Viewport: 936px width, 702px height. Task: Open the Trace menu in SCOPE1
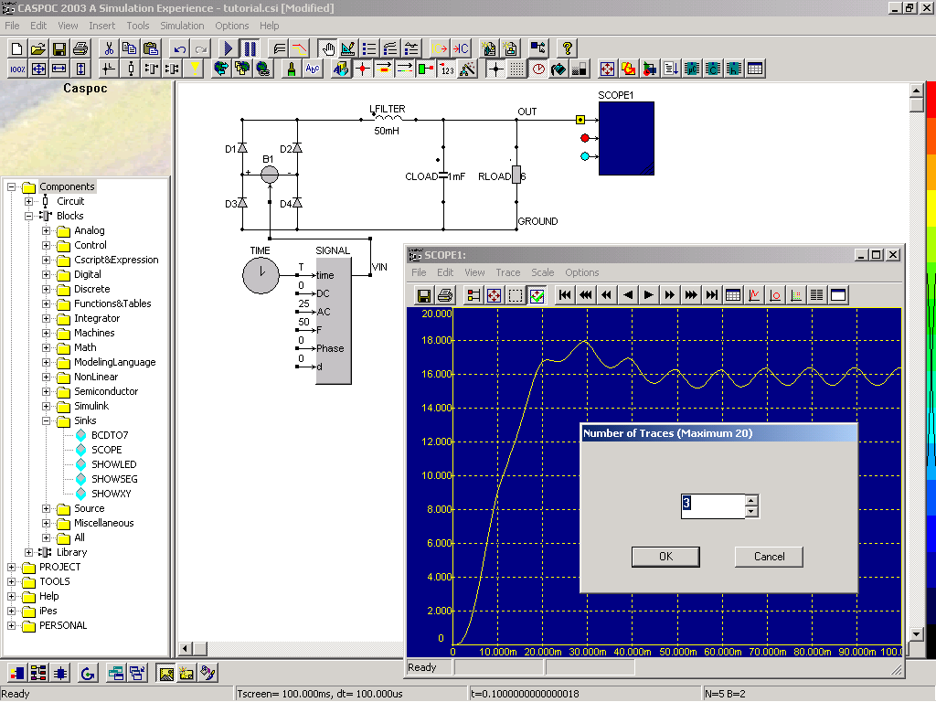click(508, 272)
